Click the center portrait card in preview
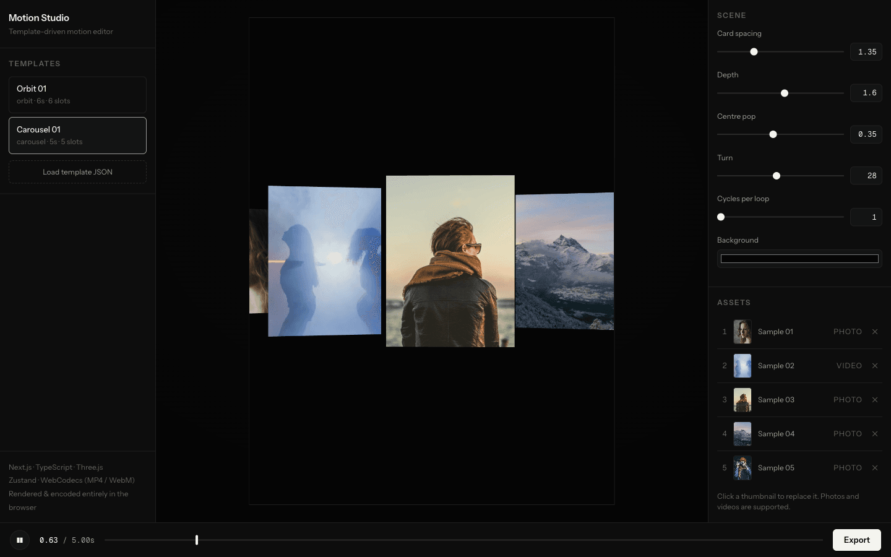This screenshot has width=891, height=557. pos(450,261)
